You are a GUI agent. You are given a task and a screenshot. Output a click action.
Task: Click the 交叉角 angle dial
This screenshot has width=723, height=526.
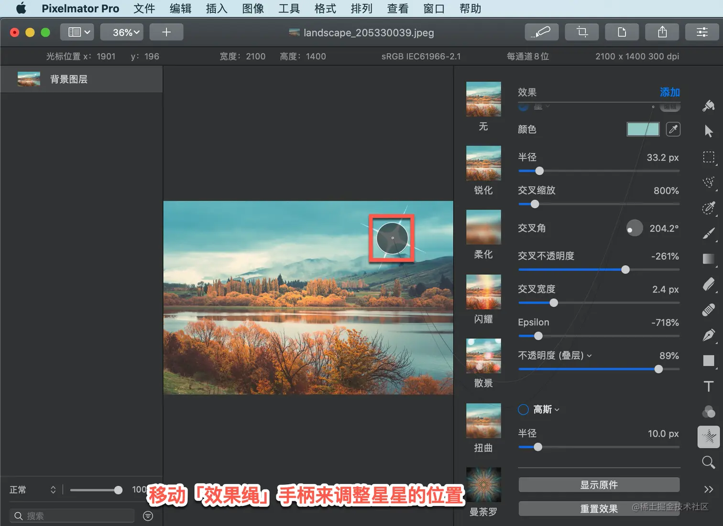(635, 228)
